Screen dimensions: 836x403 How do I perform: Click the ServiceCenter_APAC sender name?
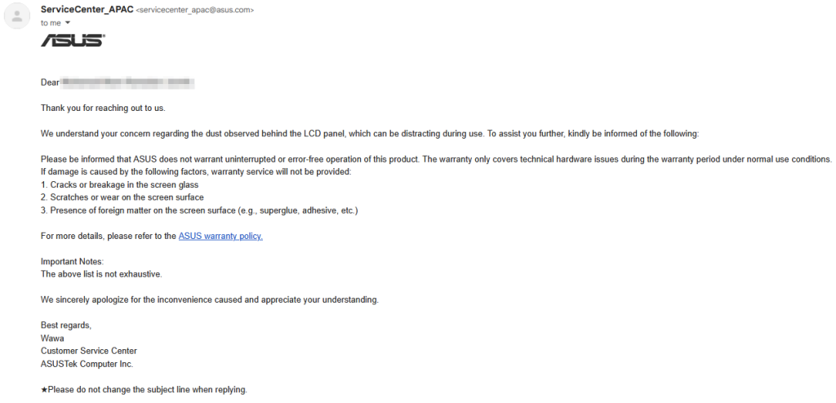pyautogui.click(x=87, y=10)
